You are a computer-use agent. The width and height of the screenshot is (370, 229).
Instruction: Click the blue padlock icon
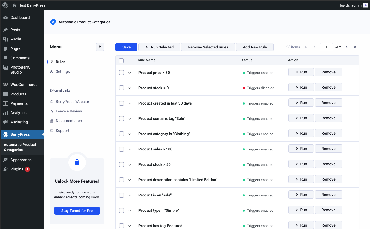pos(77,162)
